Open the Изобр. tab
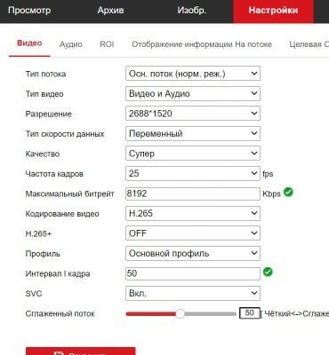This screenshot has height=355, width=329. pyautogui.click(x=192, y=11)
